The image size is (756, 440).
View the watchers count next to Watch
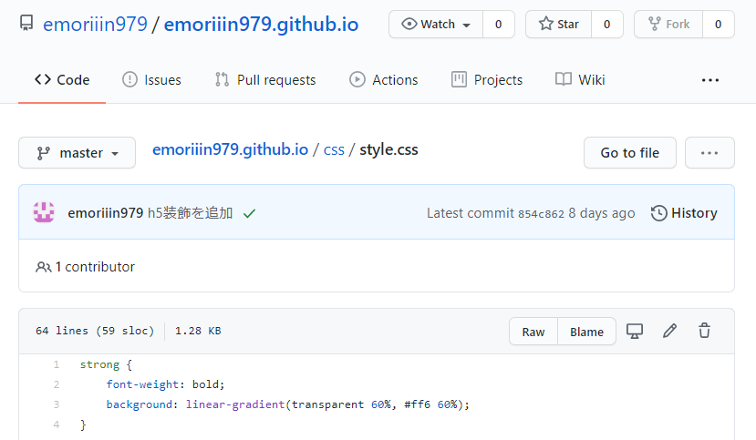click(499, 24)
